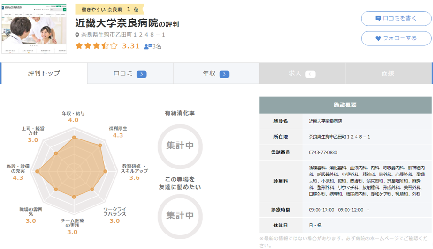This screenshot has width=433, height=249.
Task: Click the 働きやすい 奈良県 1位 badge
Action: point(110,9)
